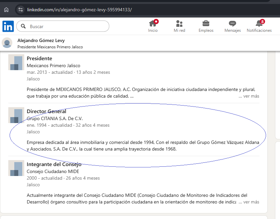Click the headline 'Presidente Mexicanos Primero Jalisco' in the sticky header

coord(50,47)
